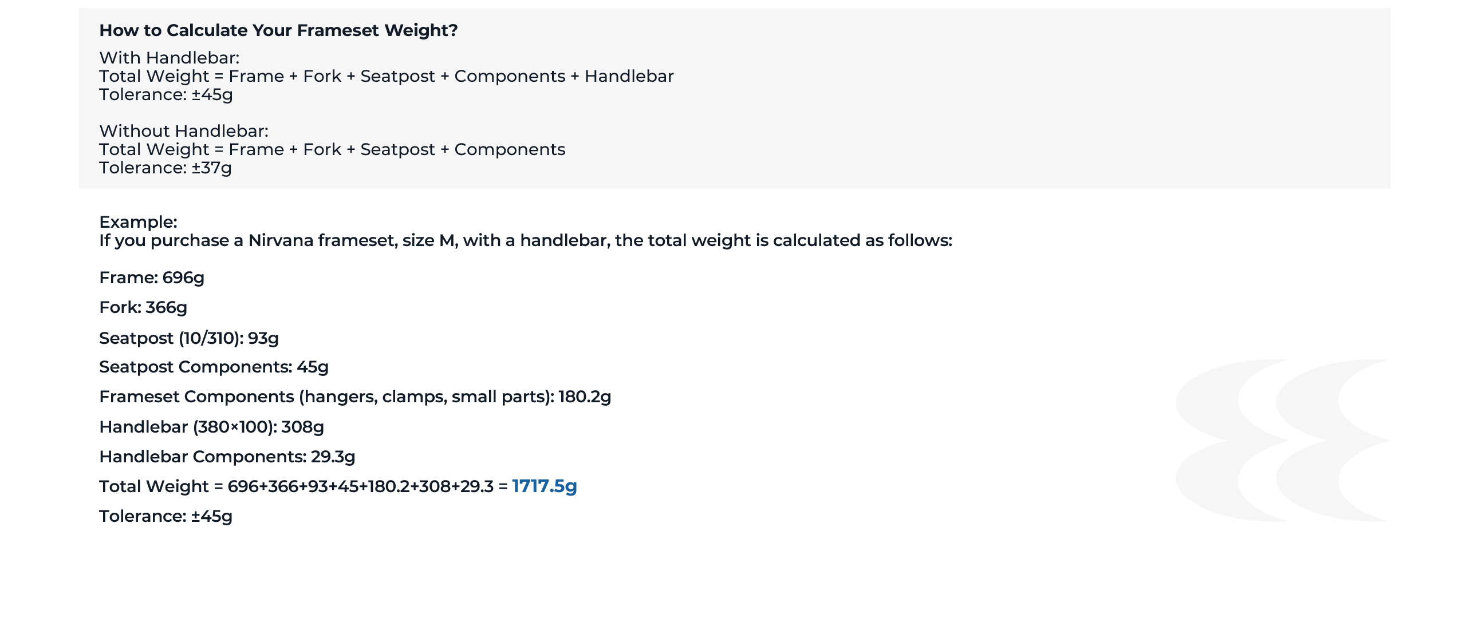Click the Frameset Components 180.2g line
The width and height of the screenshot is (1466, 630).
(x=354, y=397)
